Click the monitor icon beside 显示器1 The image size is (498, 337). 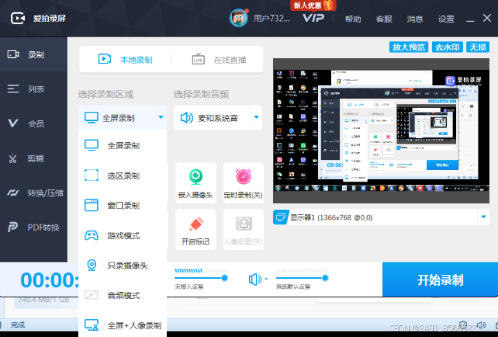(x=281, y=218)
